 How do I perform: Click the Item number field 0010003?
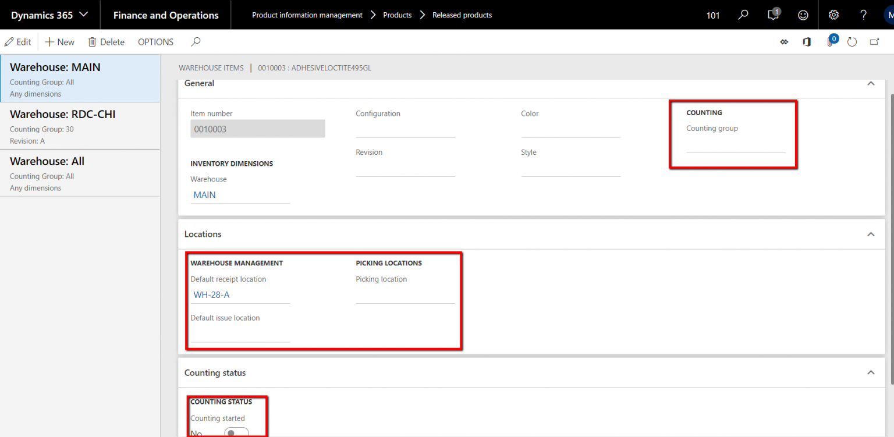click(258, 129)
